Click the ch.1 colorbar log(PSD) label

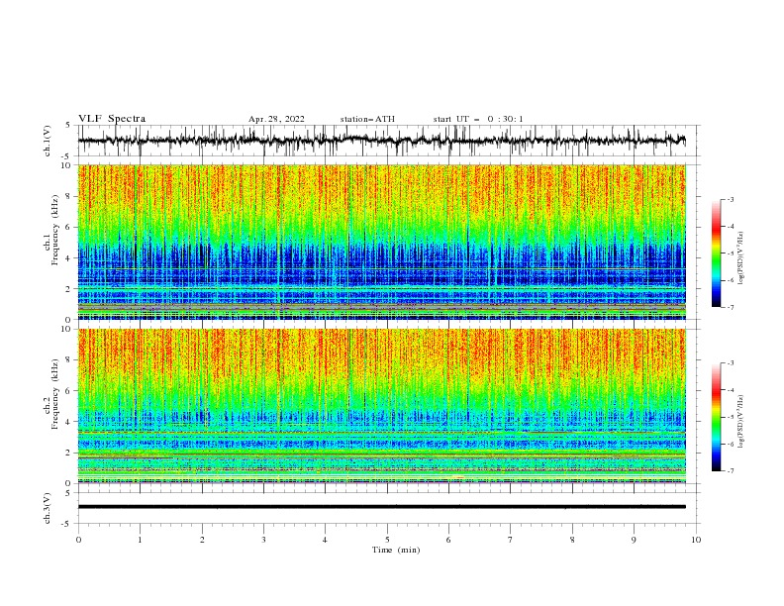click(x=740, y=258)
